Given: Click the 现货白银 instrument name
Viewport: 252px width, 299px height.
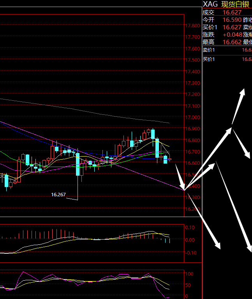Looking at the screenshot, I should (x=235, y=4).
